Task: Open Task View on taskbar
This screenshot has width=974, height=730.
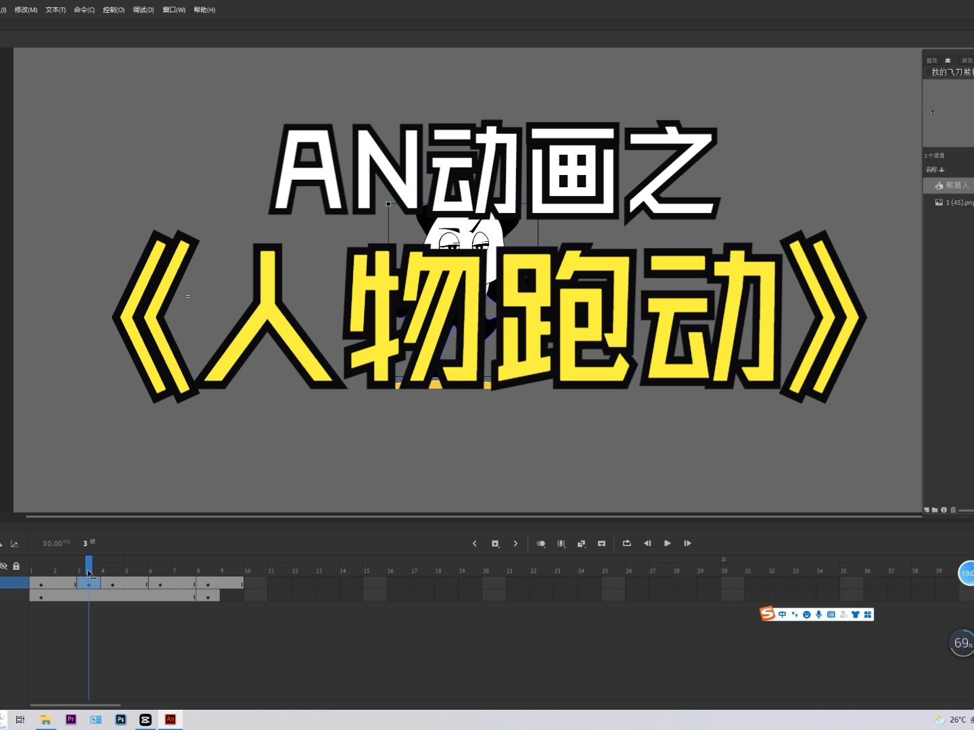Action: click(20, 720)
